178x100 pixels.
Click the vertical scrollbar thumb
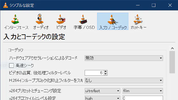(x=172, y=62)
